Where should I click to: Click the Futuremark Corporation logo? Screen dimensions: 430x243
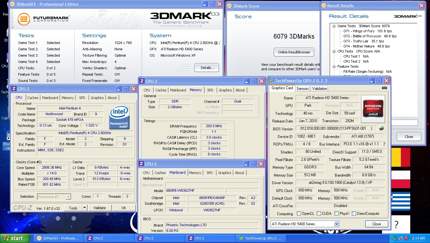[x=43, y=19]
